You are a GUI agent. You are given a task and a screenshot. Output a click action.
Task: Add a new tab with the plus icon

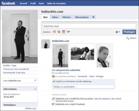point(93,17)
